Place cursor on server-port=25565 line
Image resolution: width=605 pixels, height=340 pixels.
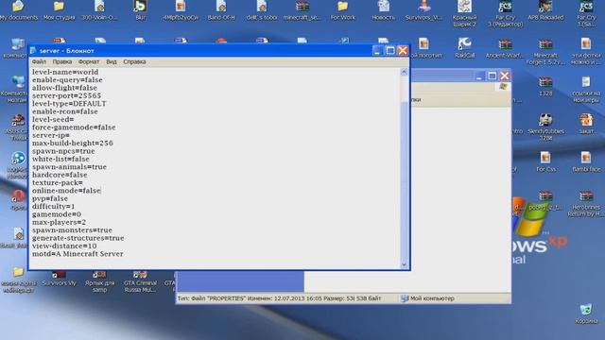click(x=66, y=95)
